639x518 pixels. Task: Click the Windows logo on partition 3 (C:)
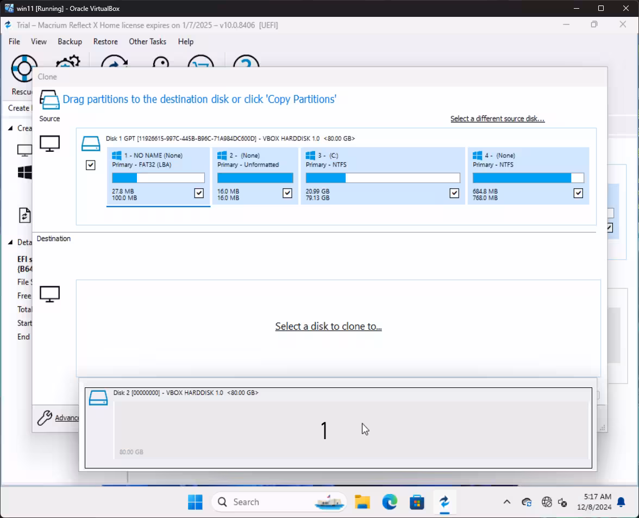coord(311,156)
